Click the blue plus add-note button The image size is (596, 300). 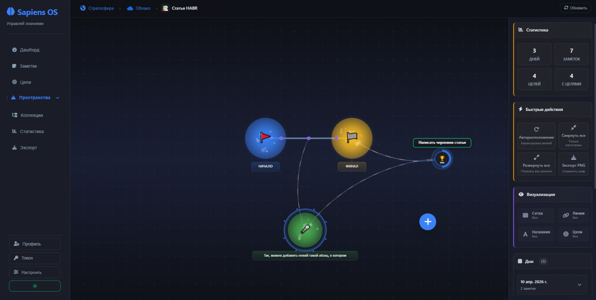(428, 222)
